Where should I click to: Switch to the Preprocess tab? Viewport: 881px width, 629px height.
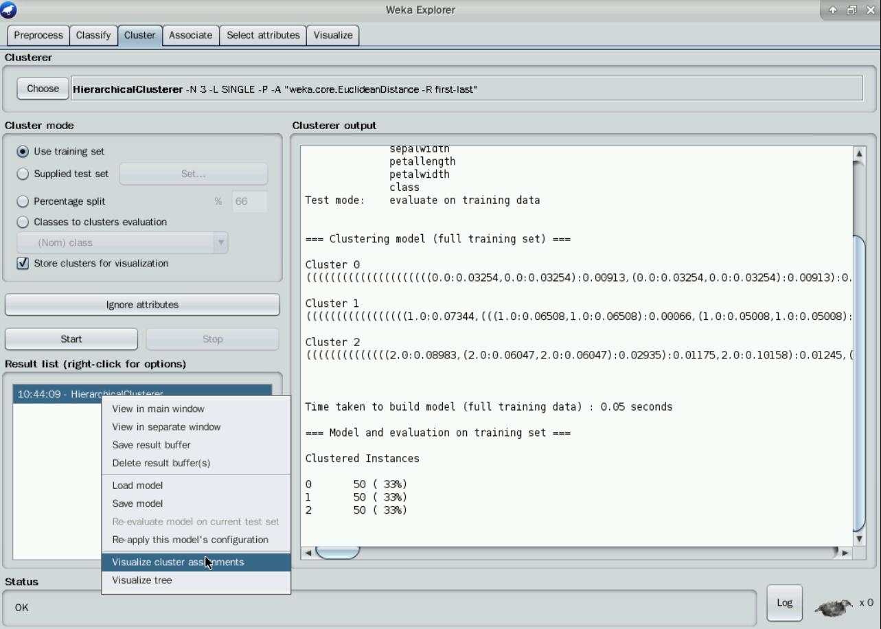pos(38,36)
